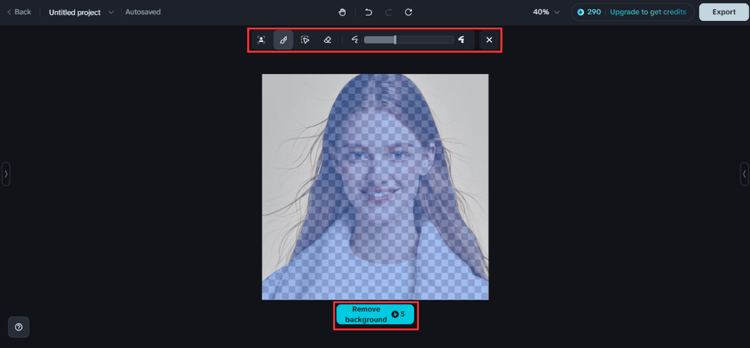Image resolution: width=750 pixels, height=348 pixels.
Task: Click the large brush size icon
Action: point(462,40)
